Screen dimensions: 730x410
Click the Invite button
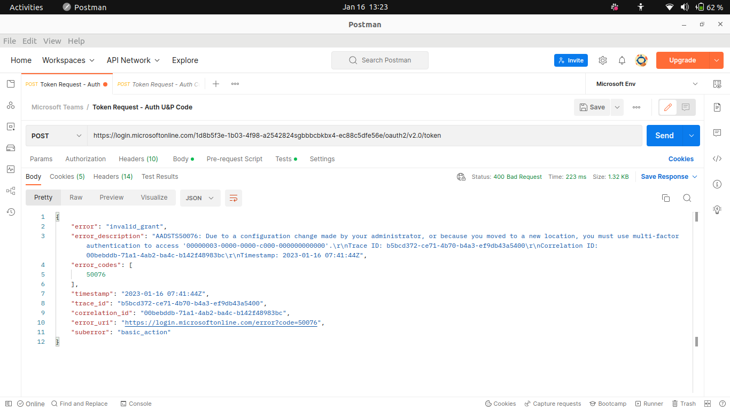click(x=571, y=60)
